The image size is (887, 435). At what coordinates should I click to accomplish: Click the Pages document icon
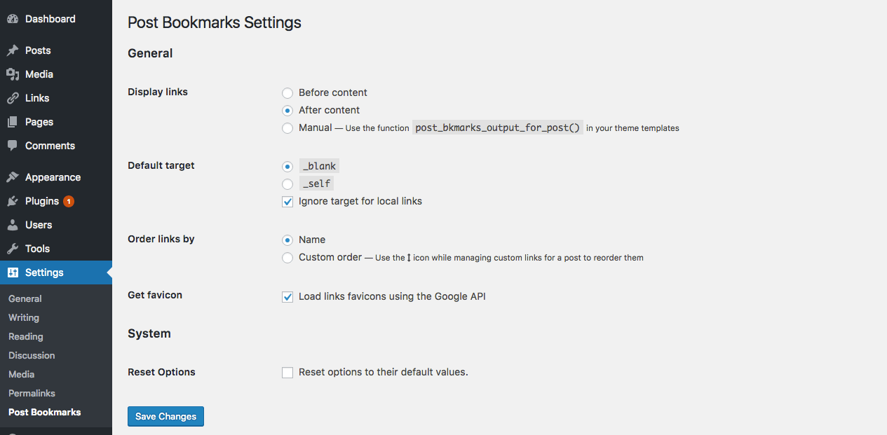(13, 122)
